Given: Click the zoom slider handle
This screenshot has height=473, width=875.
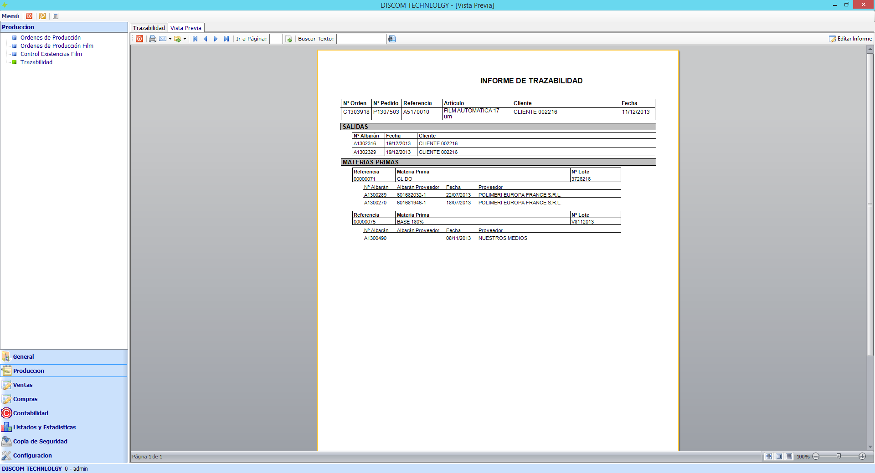Looking at the screenshot, I should 839,456.
